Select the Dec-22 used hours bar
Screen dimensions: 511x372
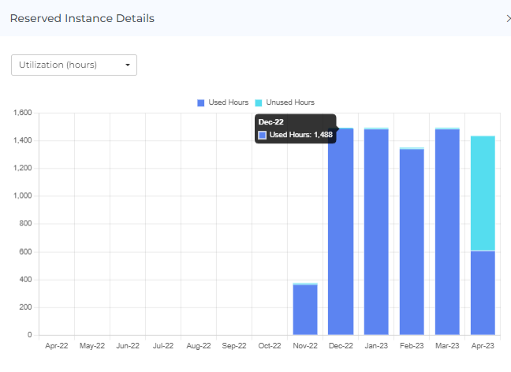(x=341, y=236)
